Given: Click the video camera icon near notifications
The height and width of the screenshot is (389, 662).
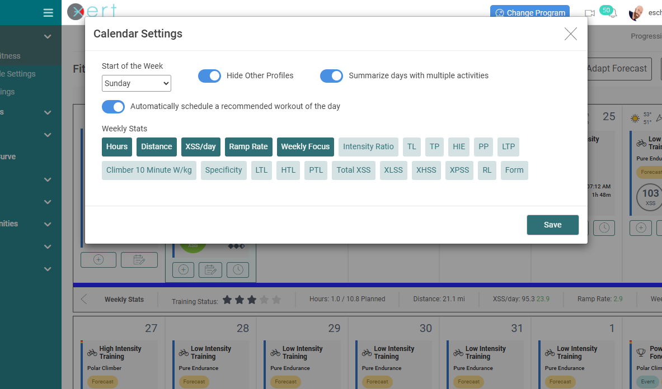Looking at the screenshot, I should [589, 12].
